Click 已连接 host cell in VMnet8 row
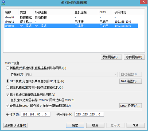This screenshot has height=131, width=148. (x=79, y=26)
